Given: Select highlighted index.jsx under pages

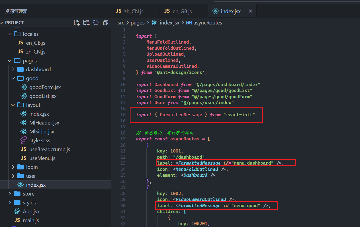Looking at the screenshot, I should tap(56, 185).
